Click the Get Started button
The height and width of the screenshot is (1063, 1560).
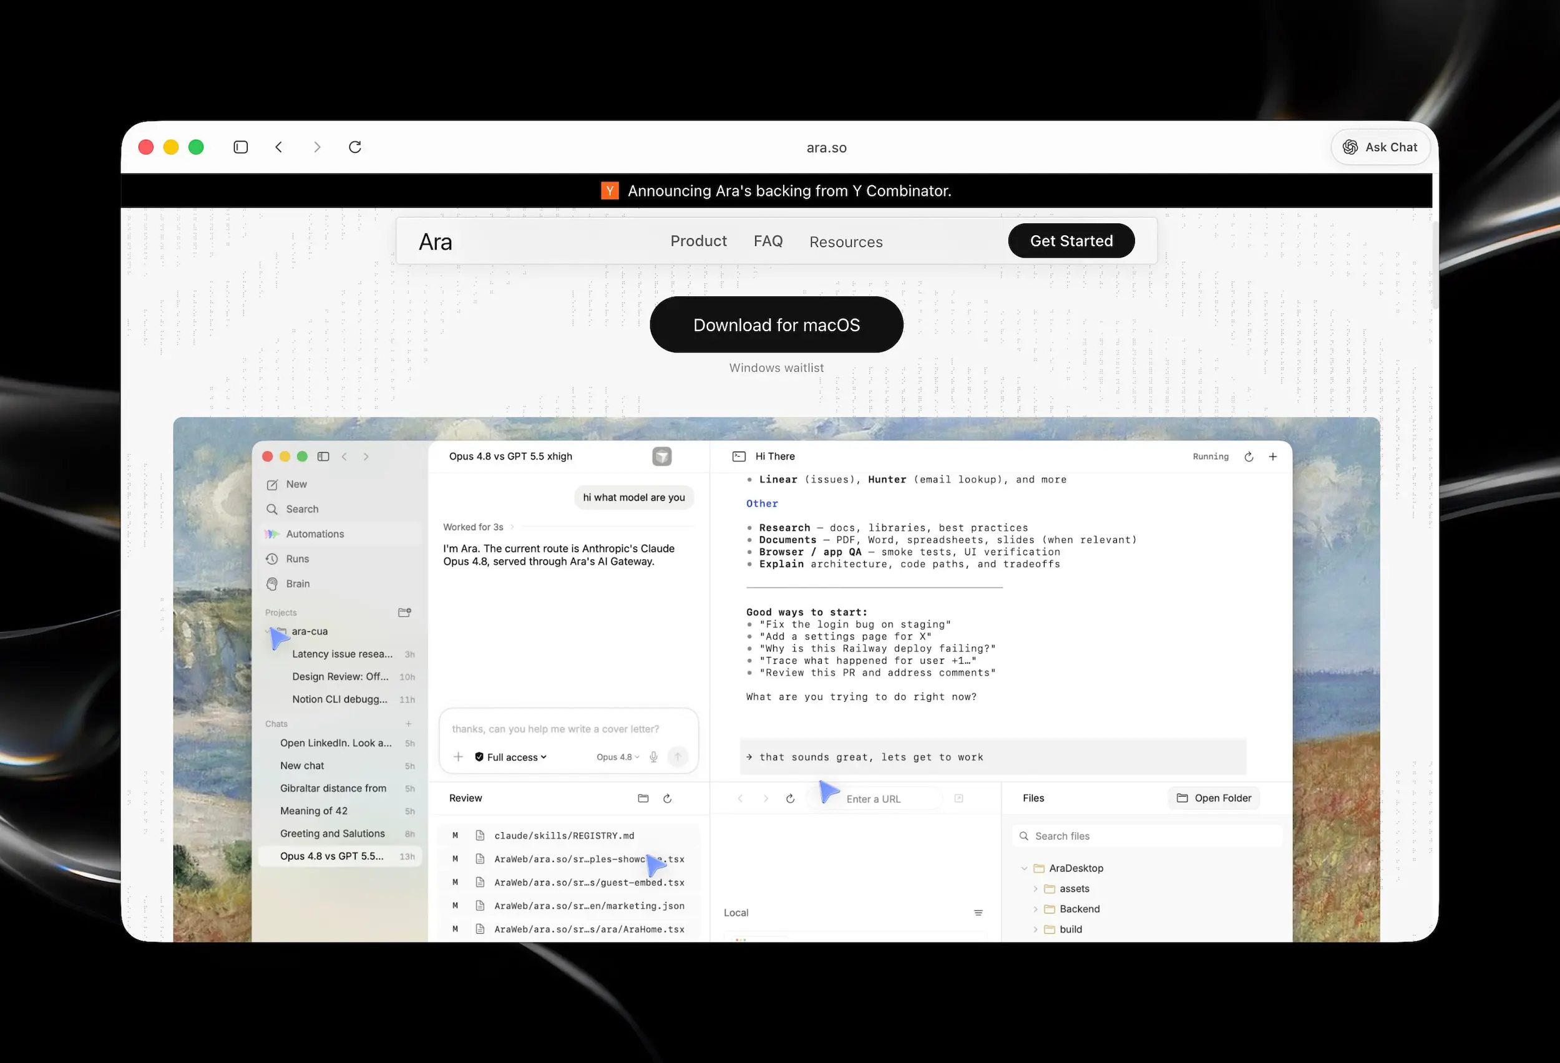(1071, 241)
